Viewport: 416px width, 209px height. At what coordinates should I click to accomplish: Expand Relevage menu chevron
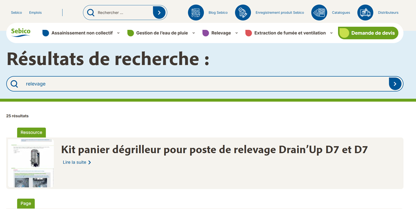[237, 33]
